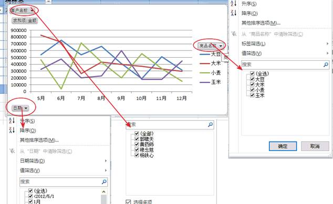Click search magnifier in date filter box

click(104, 182)
